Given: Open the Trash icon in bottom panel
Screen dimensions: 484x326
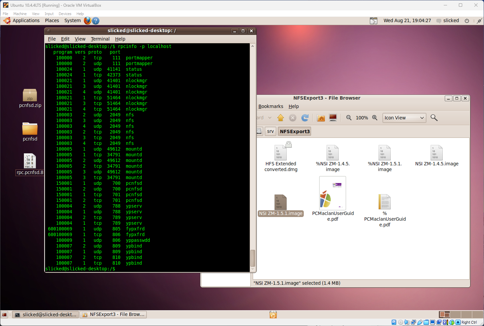Looking at the screenshot, I should [x=273, y=315].
